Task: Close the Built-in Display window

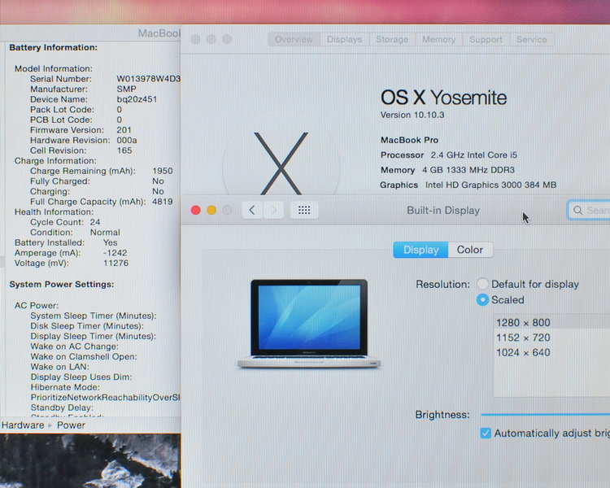Action: pos(196,211)
